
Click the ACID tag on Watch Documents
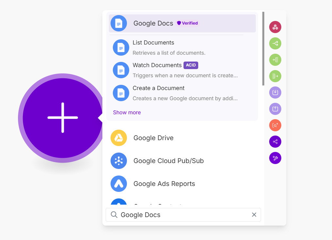[191, 65]
